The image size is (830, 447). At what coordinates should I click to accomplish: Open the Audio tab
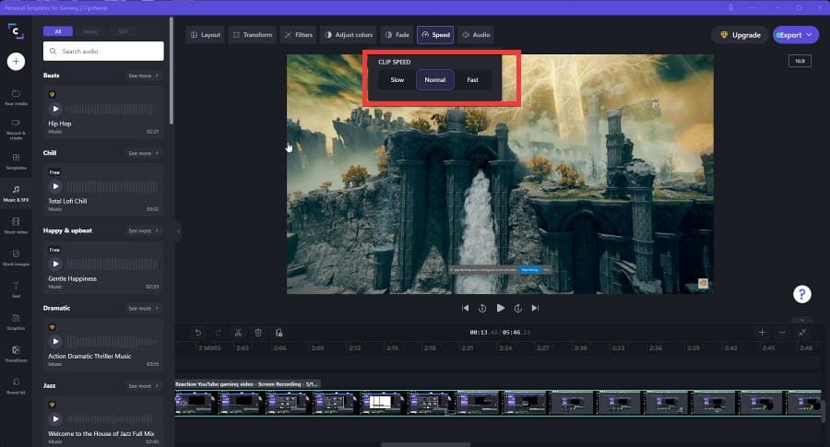tap(476, 35)
